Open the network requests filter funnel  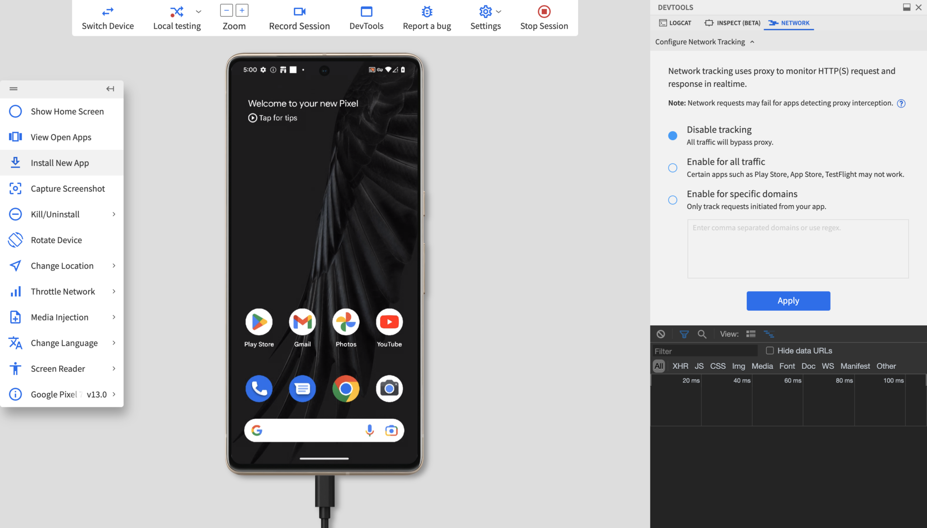click(683, 334)
